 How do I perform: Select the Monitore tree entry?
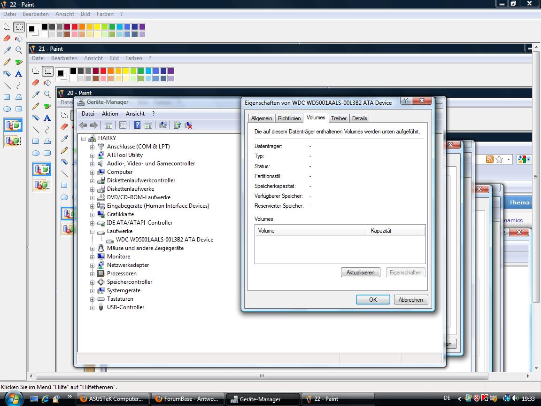[119, 257]
